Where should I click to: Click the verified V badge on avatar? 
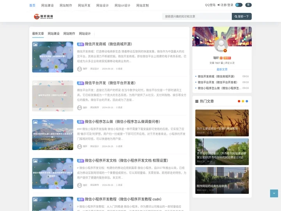point(225,50)
